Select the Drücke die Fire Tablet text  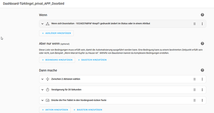(x=79, y=100)
